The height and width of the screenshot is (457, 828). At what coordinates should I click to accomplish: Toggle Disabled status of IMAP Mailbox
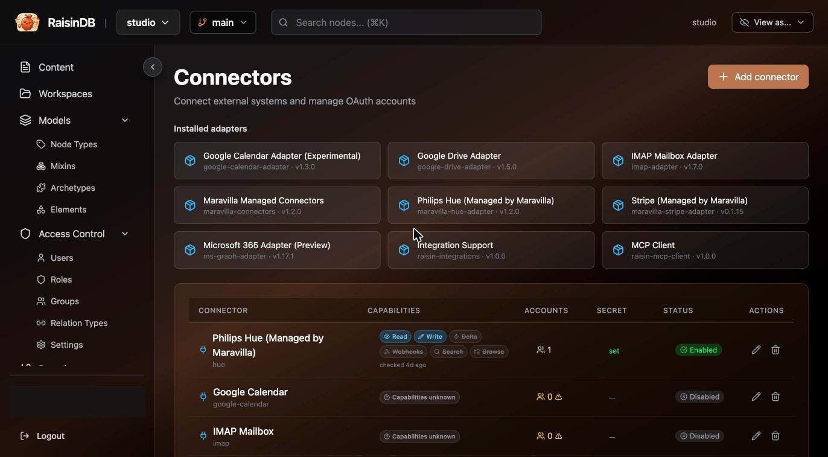(x=699, y=436)
